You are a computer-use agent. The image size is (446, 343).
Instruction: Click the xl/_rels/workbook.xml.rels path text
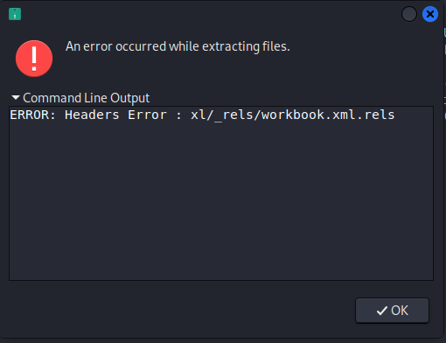[x=293, y=115]
